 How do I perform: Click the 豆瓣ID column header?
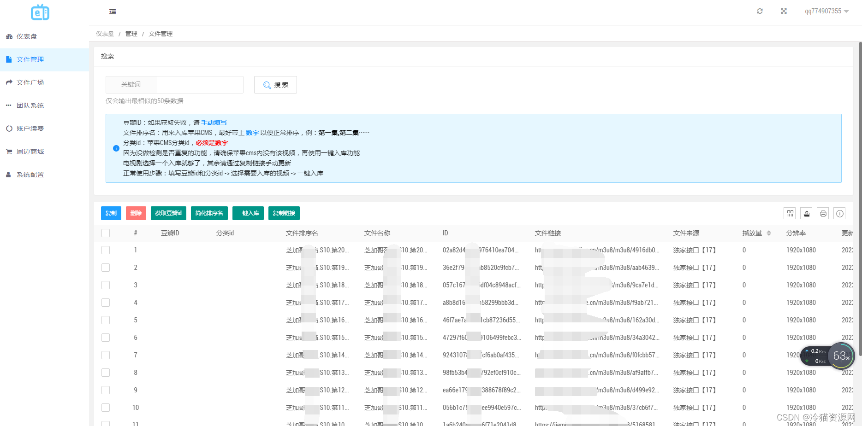pos(170,233)
